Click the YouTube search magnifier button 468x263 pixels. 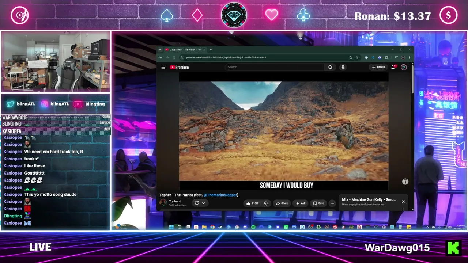330,67
